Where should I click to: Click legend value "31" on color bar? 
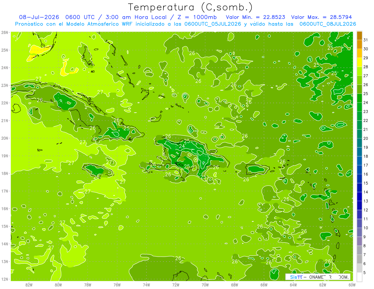(366, 40)
